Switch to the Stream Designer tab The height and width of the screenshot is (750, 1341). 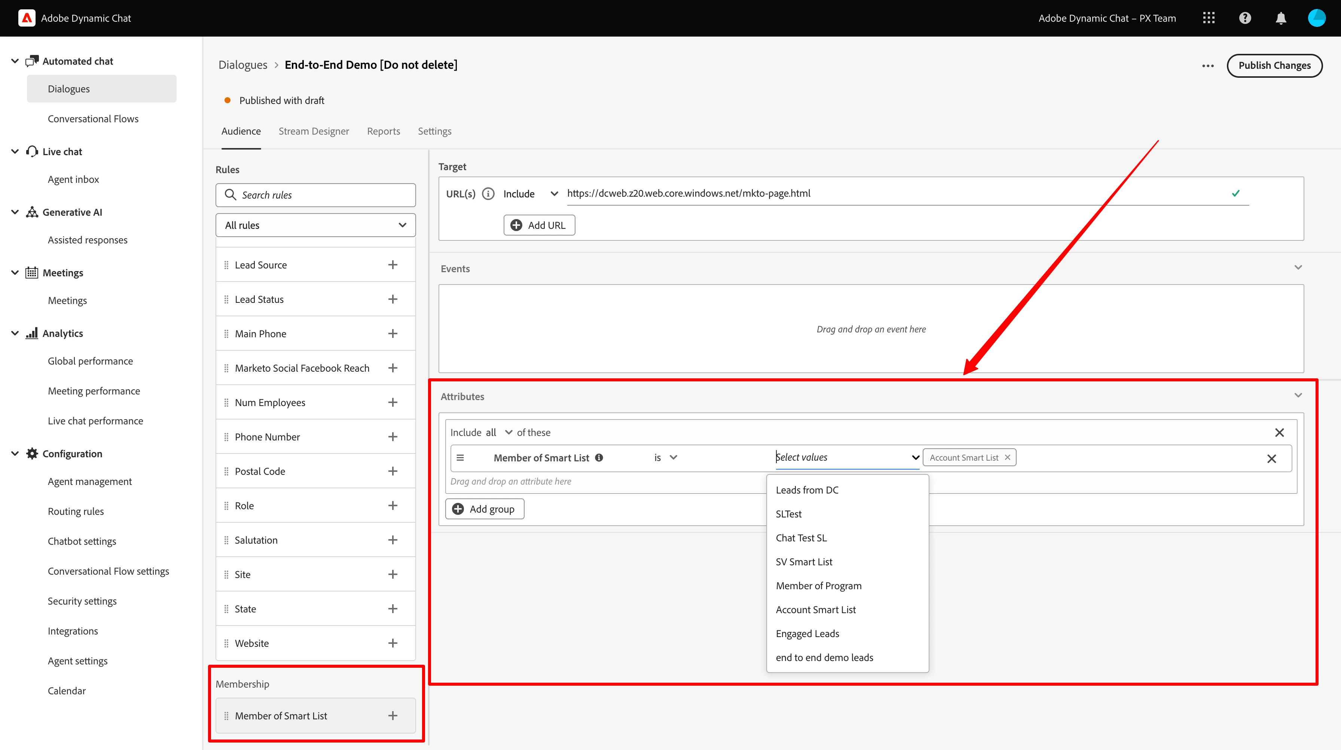[314, 131]
